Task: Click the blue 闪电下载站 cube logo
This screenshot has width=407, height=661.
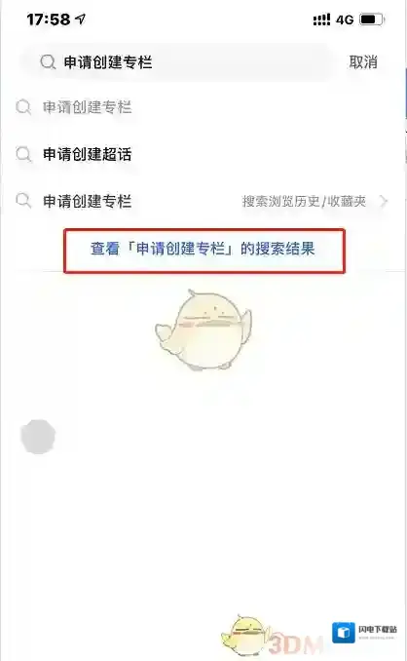Action: (344, 633)
